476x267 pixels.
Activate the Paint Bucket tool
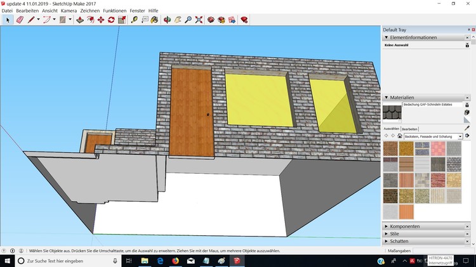click(154, 20)
